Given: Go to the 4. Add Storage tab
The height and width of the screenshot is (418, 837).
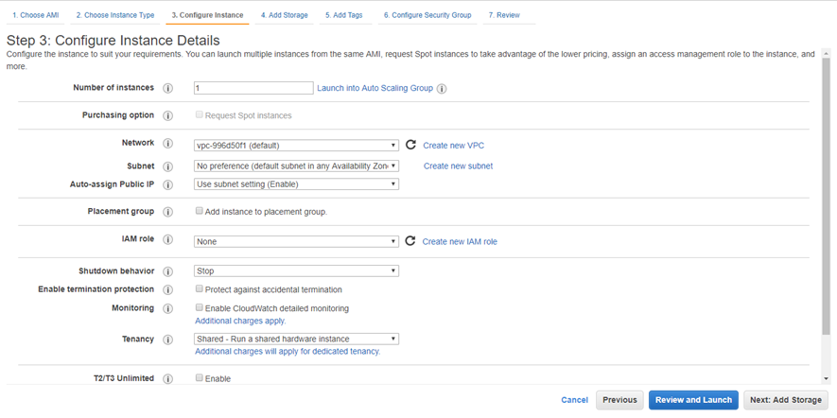Looking at the screenshot, I should coord(284,15).
